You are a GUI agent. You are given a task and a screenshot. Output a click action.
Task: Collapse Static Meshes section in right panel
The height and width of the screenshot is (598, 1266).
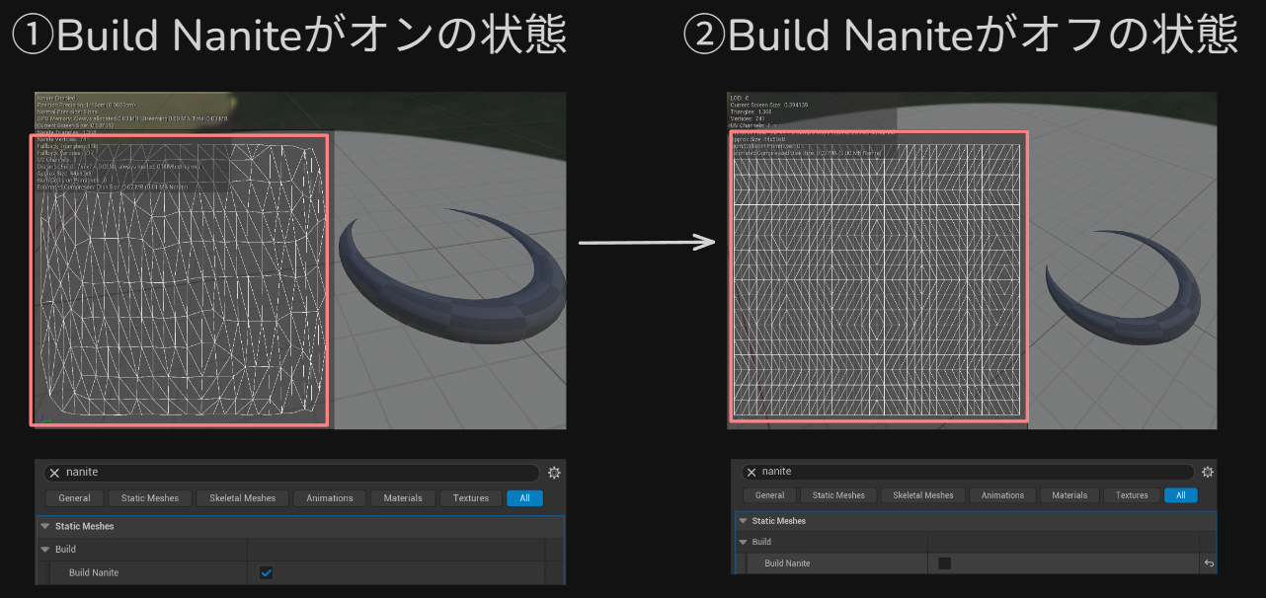click(x=742, y=521)
